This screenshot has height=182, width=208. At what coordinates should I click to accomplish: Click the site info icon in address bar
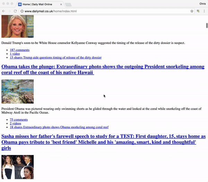click(22, 11)
